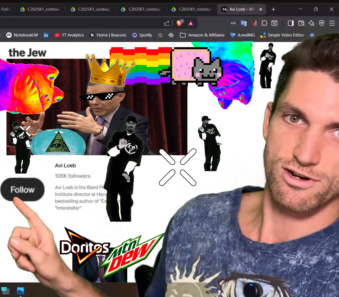The height and width of the screenshot is (297, 339).
Task: Open Brave Shields lion icon
Action: (x=179, y=23)
